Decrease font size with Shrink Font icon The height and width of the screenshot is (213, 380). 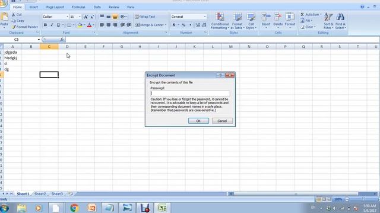coord(92,17)
